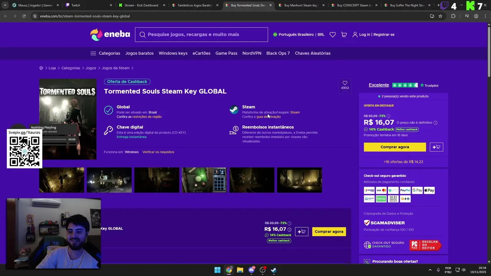The width and height of the screenshot is (491, 276).
Task: Click Log in | Registrar-se link
Action: 374,34
